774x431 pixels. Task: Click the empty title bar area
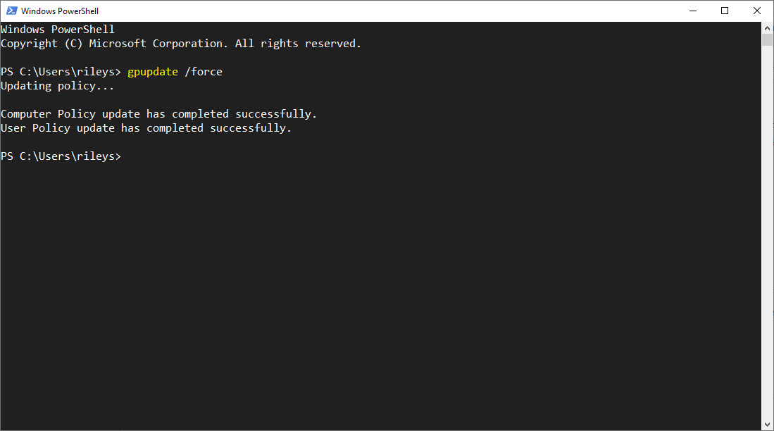[387, 11]
